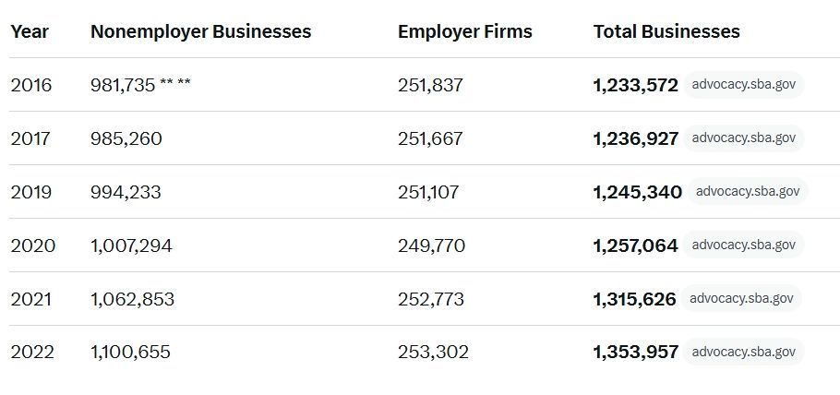Click the Employer Firms column header
This screenshot has width=840, height=395.
(465, 31)
